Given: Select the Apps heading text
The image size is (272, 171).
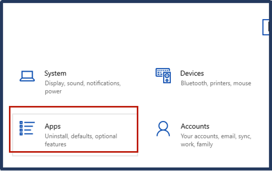Looking at the screenshot, I should click(x=53, y=126).
